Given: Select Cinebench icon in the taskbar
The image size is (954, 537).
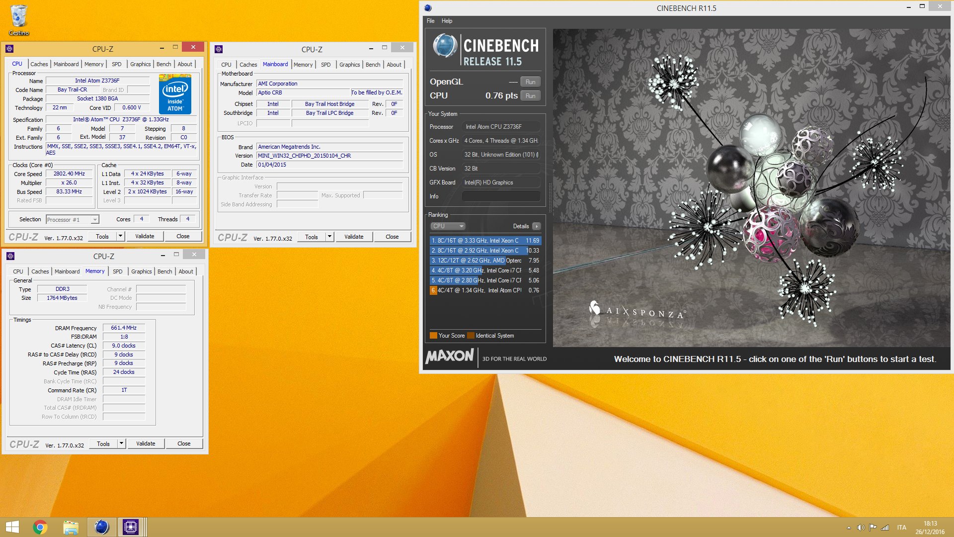Looking at the screenshot, I should pyautogui.click(x=101, y=527).
